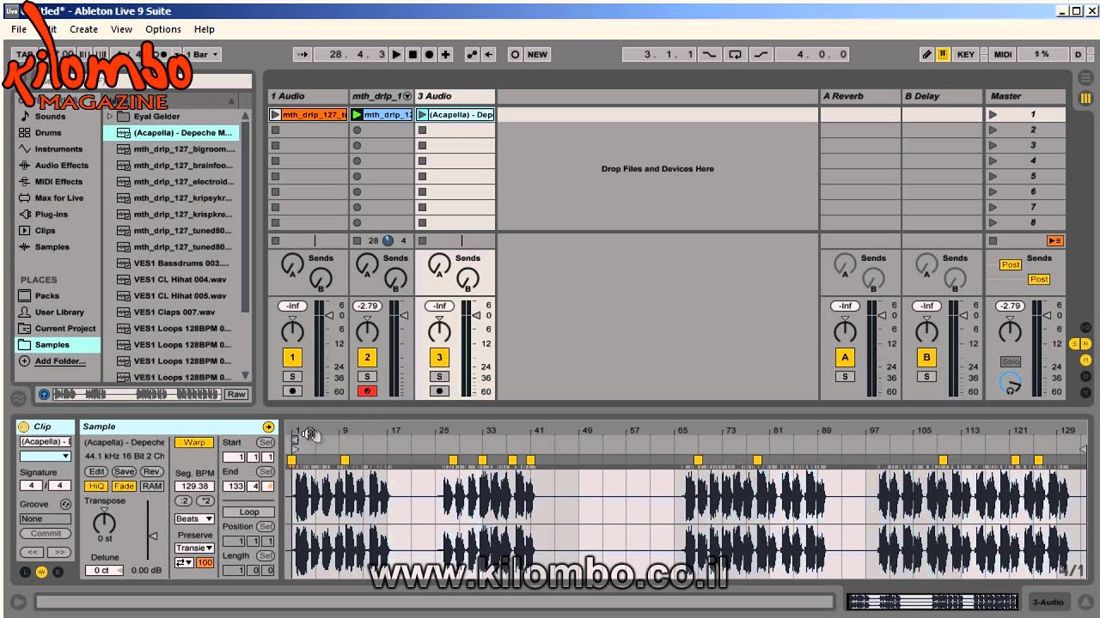Toggle browser preview headphone button
Screen dimensions: 1100x618
pyautogui.click(x=45, y=395)
